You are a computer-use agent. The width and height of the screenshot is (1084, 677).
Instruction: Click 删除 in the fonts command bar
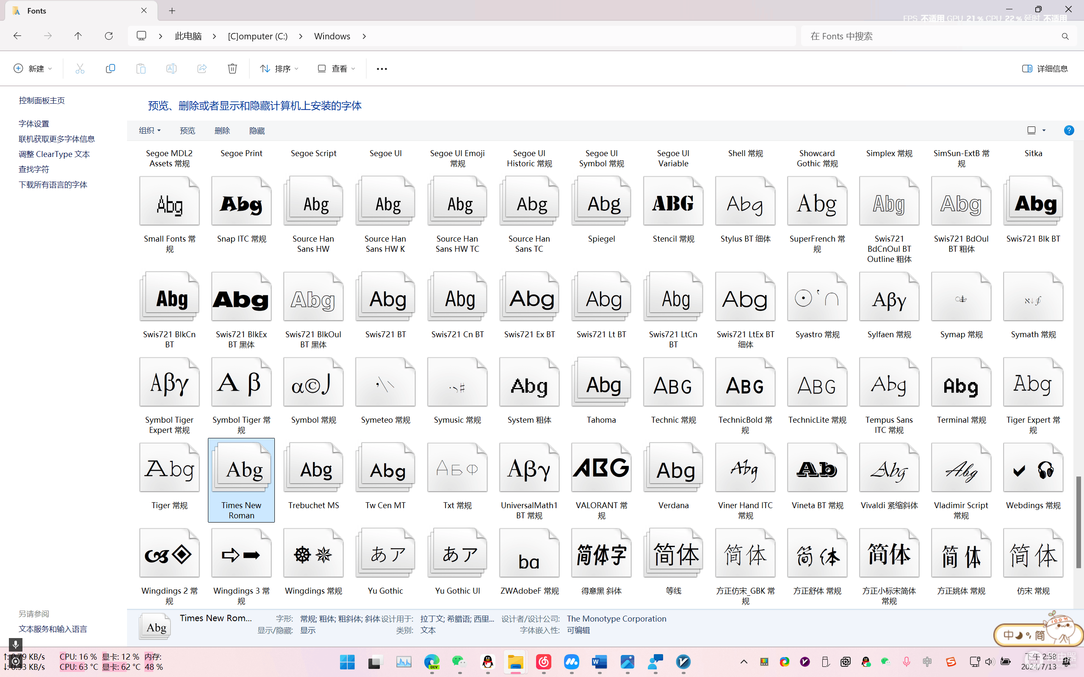click(x=222, y=130)
